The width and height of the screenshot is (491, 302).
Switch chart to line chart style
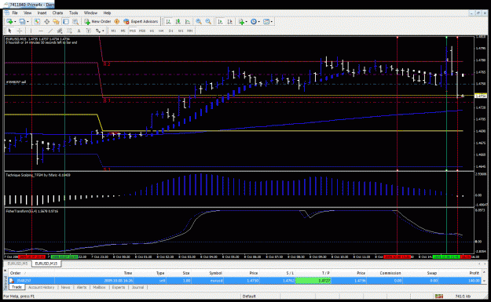(188, 22)
